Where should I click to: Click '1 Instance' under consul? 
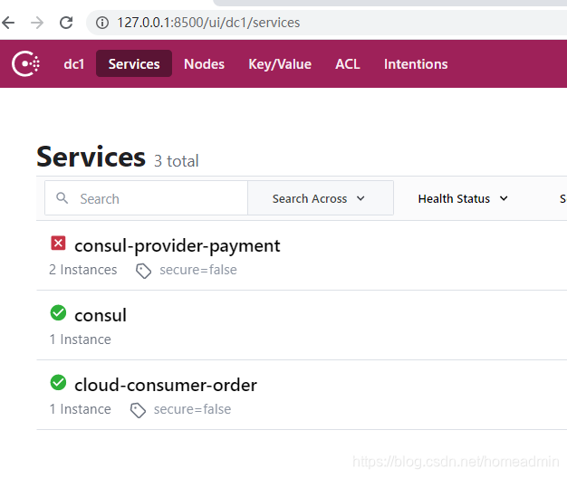tap(81, 339)
